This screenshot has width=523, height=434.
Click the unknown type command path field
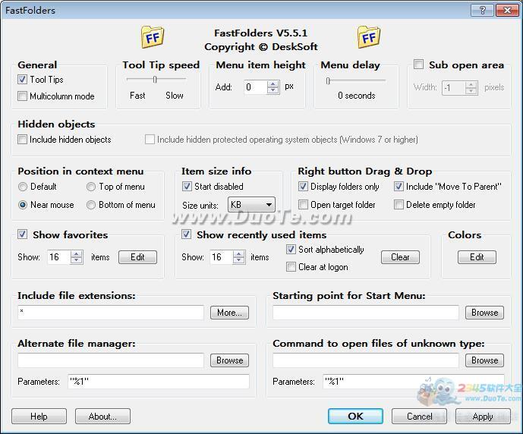[x=366, y=360]
